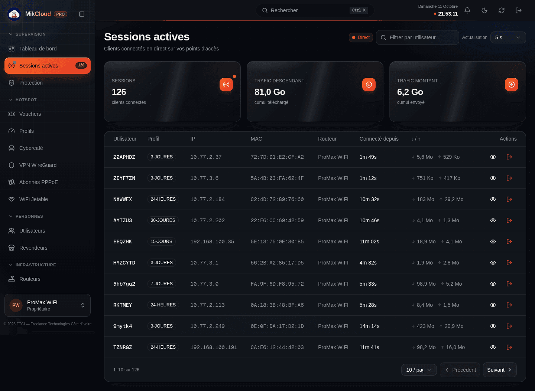Click Suivant pagination button
The height and width of the screenshot is (391, 535).
pos(500,370)
